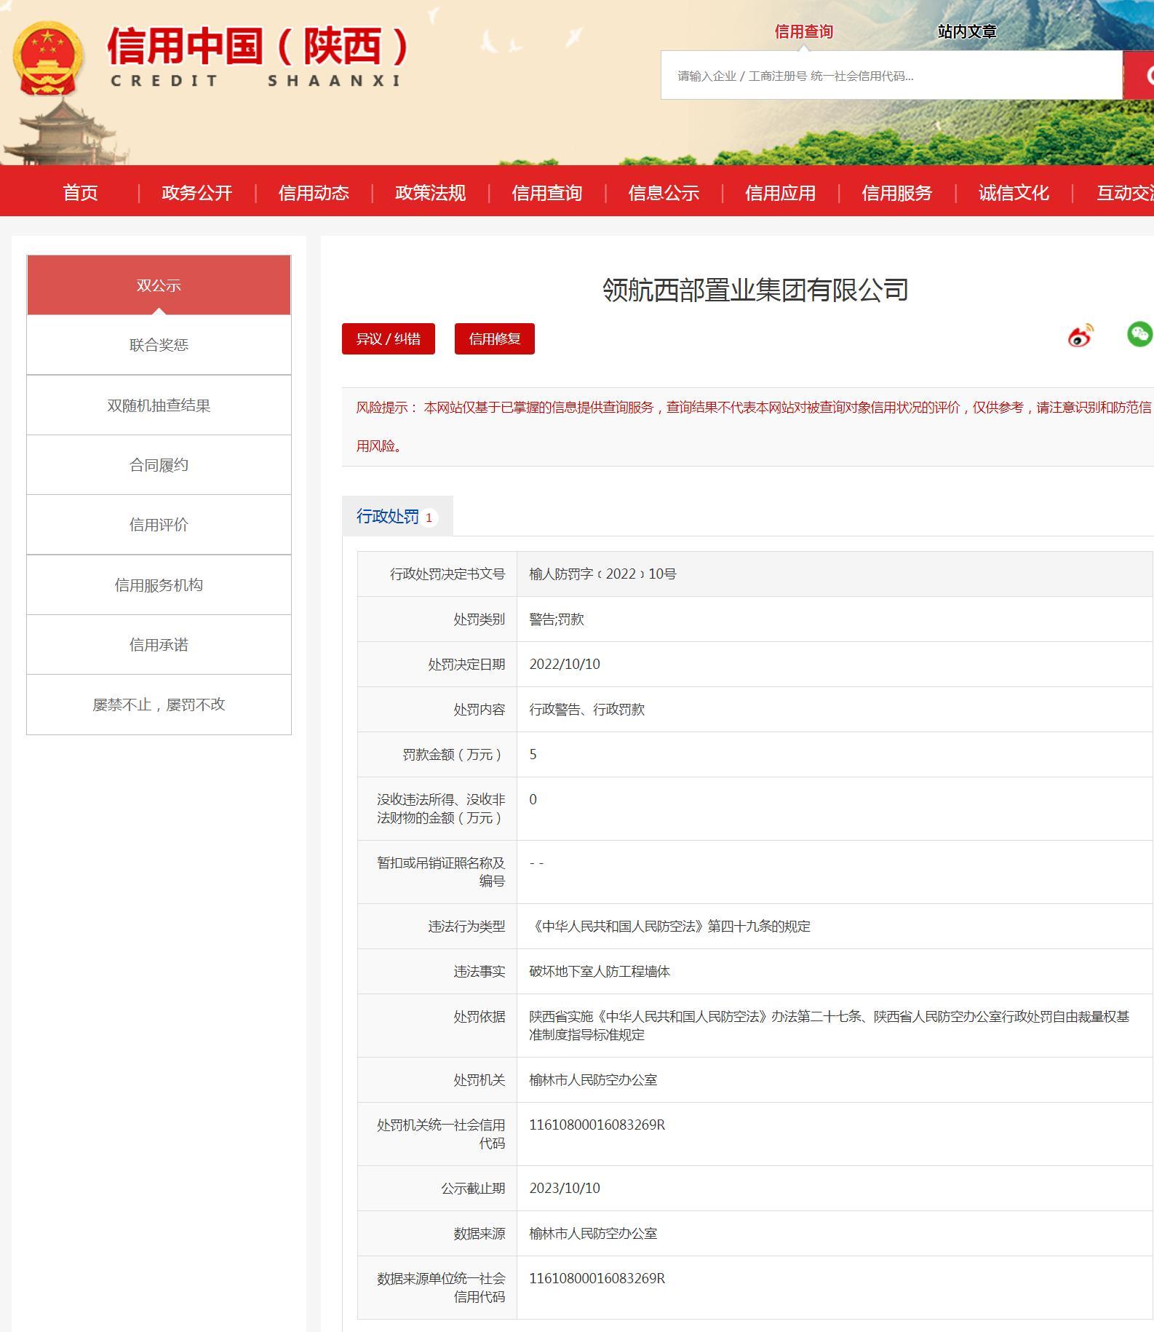Viewport: 1154px width, 1332px height.
Task: Select 信用承诺 in the sidebar
Action: click(x=159, y=645)
